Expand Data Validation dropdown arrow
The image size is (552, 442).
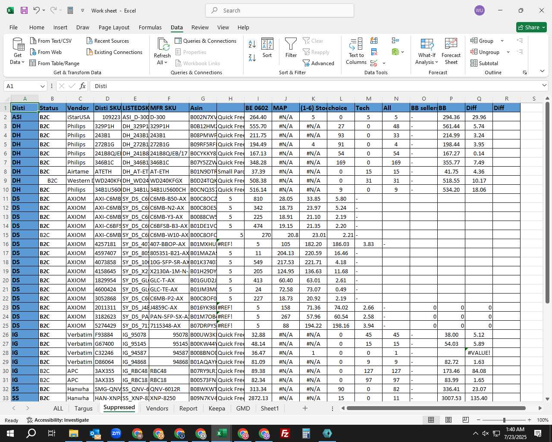pyautogui.click(x=384, y=63)
